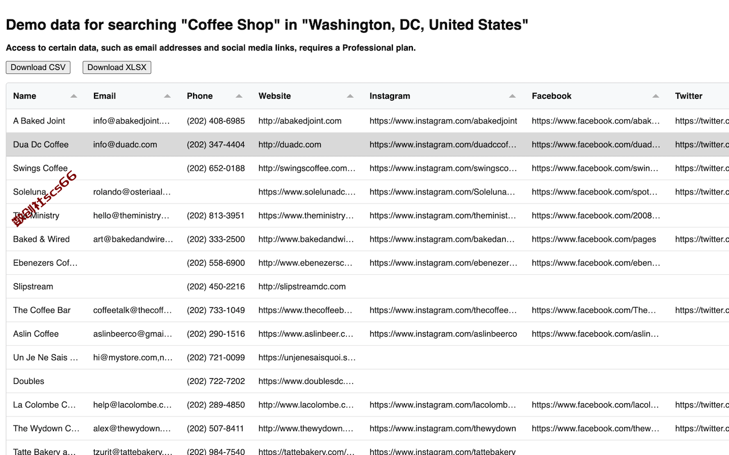Open The Wydown Instagram link
Image resolution: width=729 pixels, height=455 pixels.
pyautogui.click(x=443, y=428)
